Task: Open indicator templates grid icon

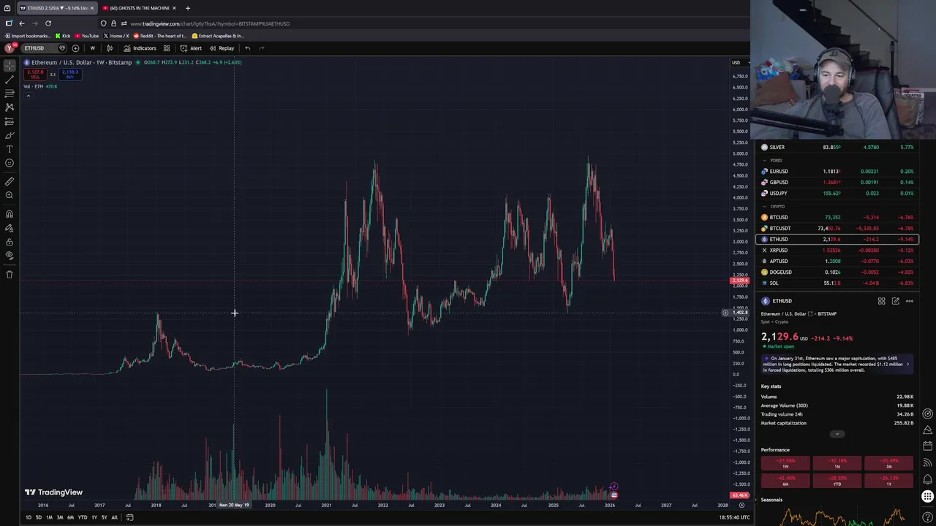Action: 167,48
